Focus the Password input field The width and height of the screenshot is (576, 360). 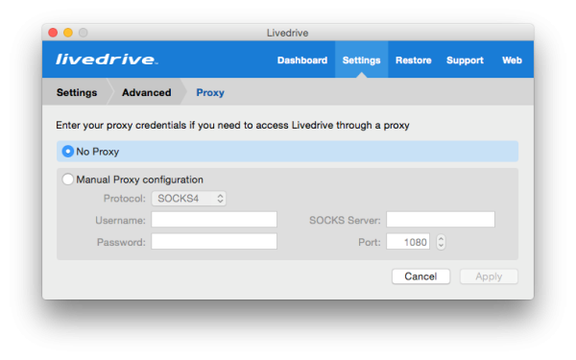point(214,242)
